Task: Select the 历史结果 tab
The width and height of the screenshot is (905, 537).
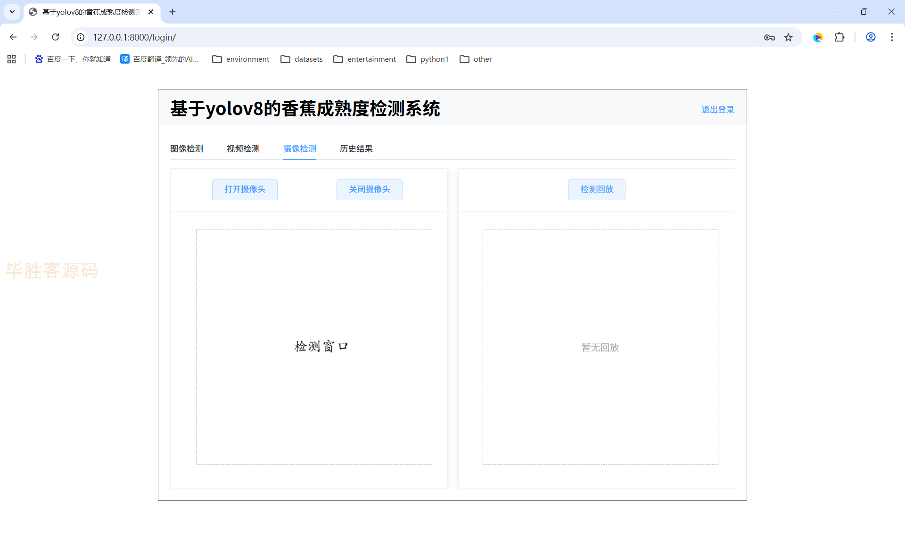Action: tap(356, 149)
